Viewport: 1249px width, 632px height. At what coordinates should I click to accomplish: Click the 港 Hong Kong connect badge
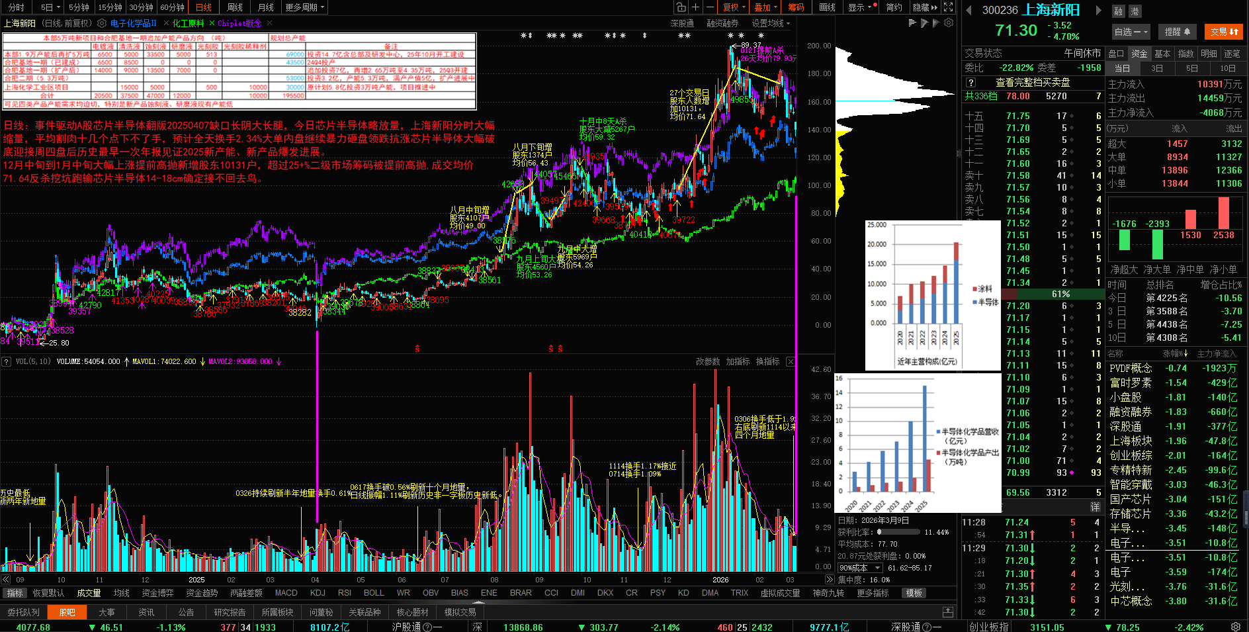[1134, 11]
